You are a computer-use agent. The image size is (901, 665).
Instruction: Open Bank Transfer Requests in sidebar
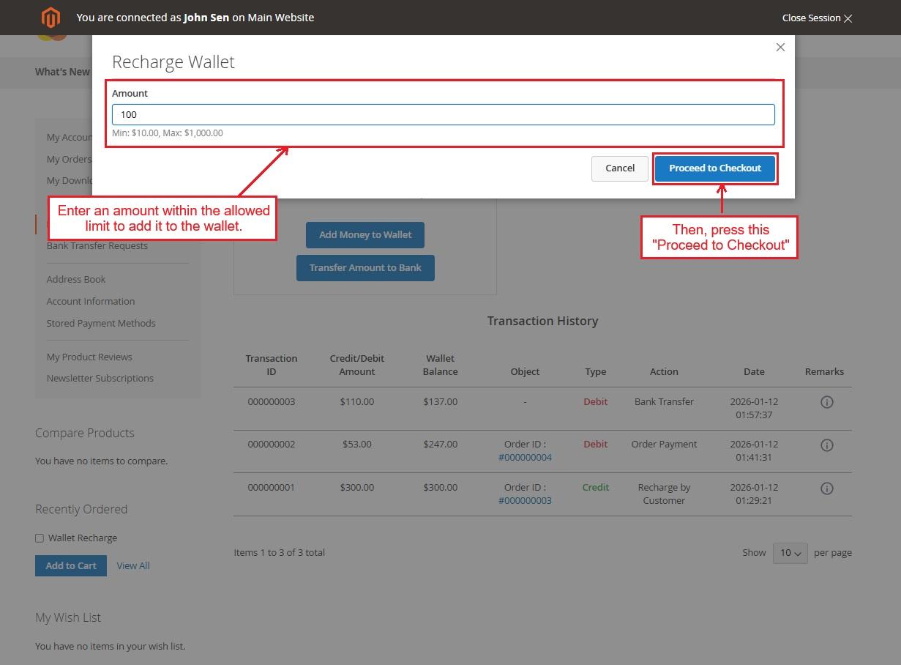tap(97, 246)
